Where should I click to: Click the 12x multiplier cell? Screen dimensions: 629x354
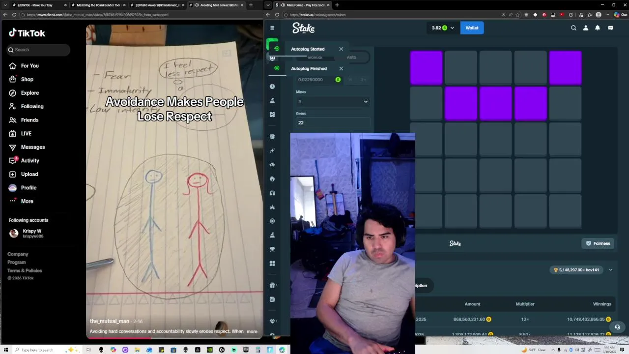tap(525, 320)
